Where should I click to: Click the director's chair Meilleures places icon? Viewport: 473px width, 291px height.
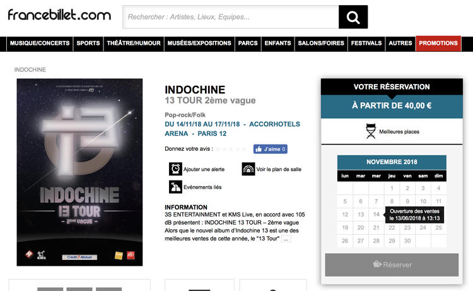click(x=371, y=131)
